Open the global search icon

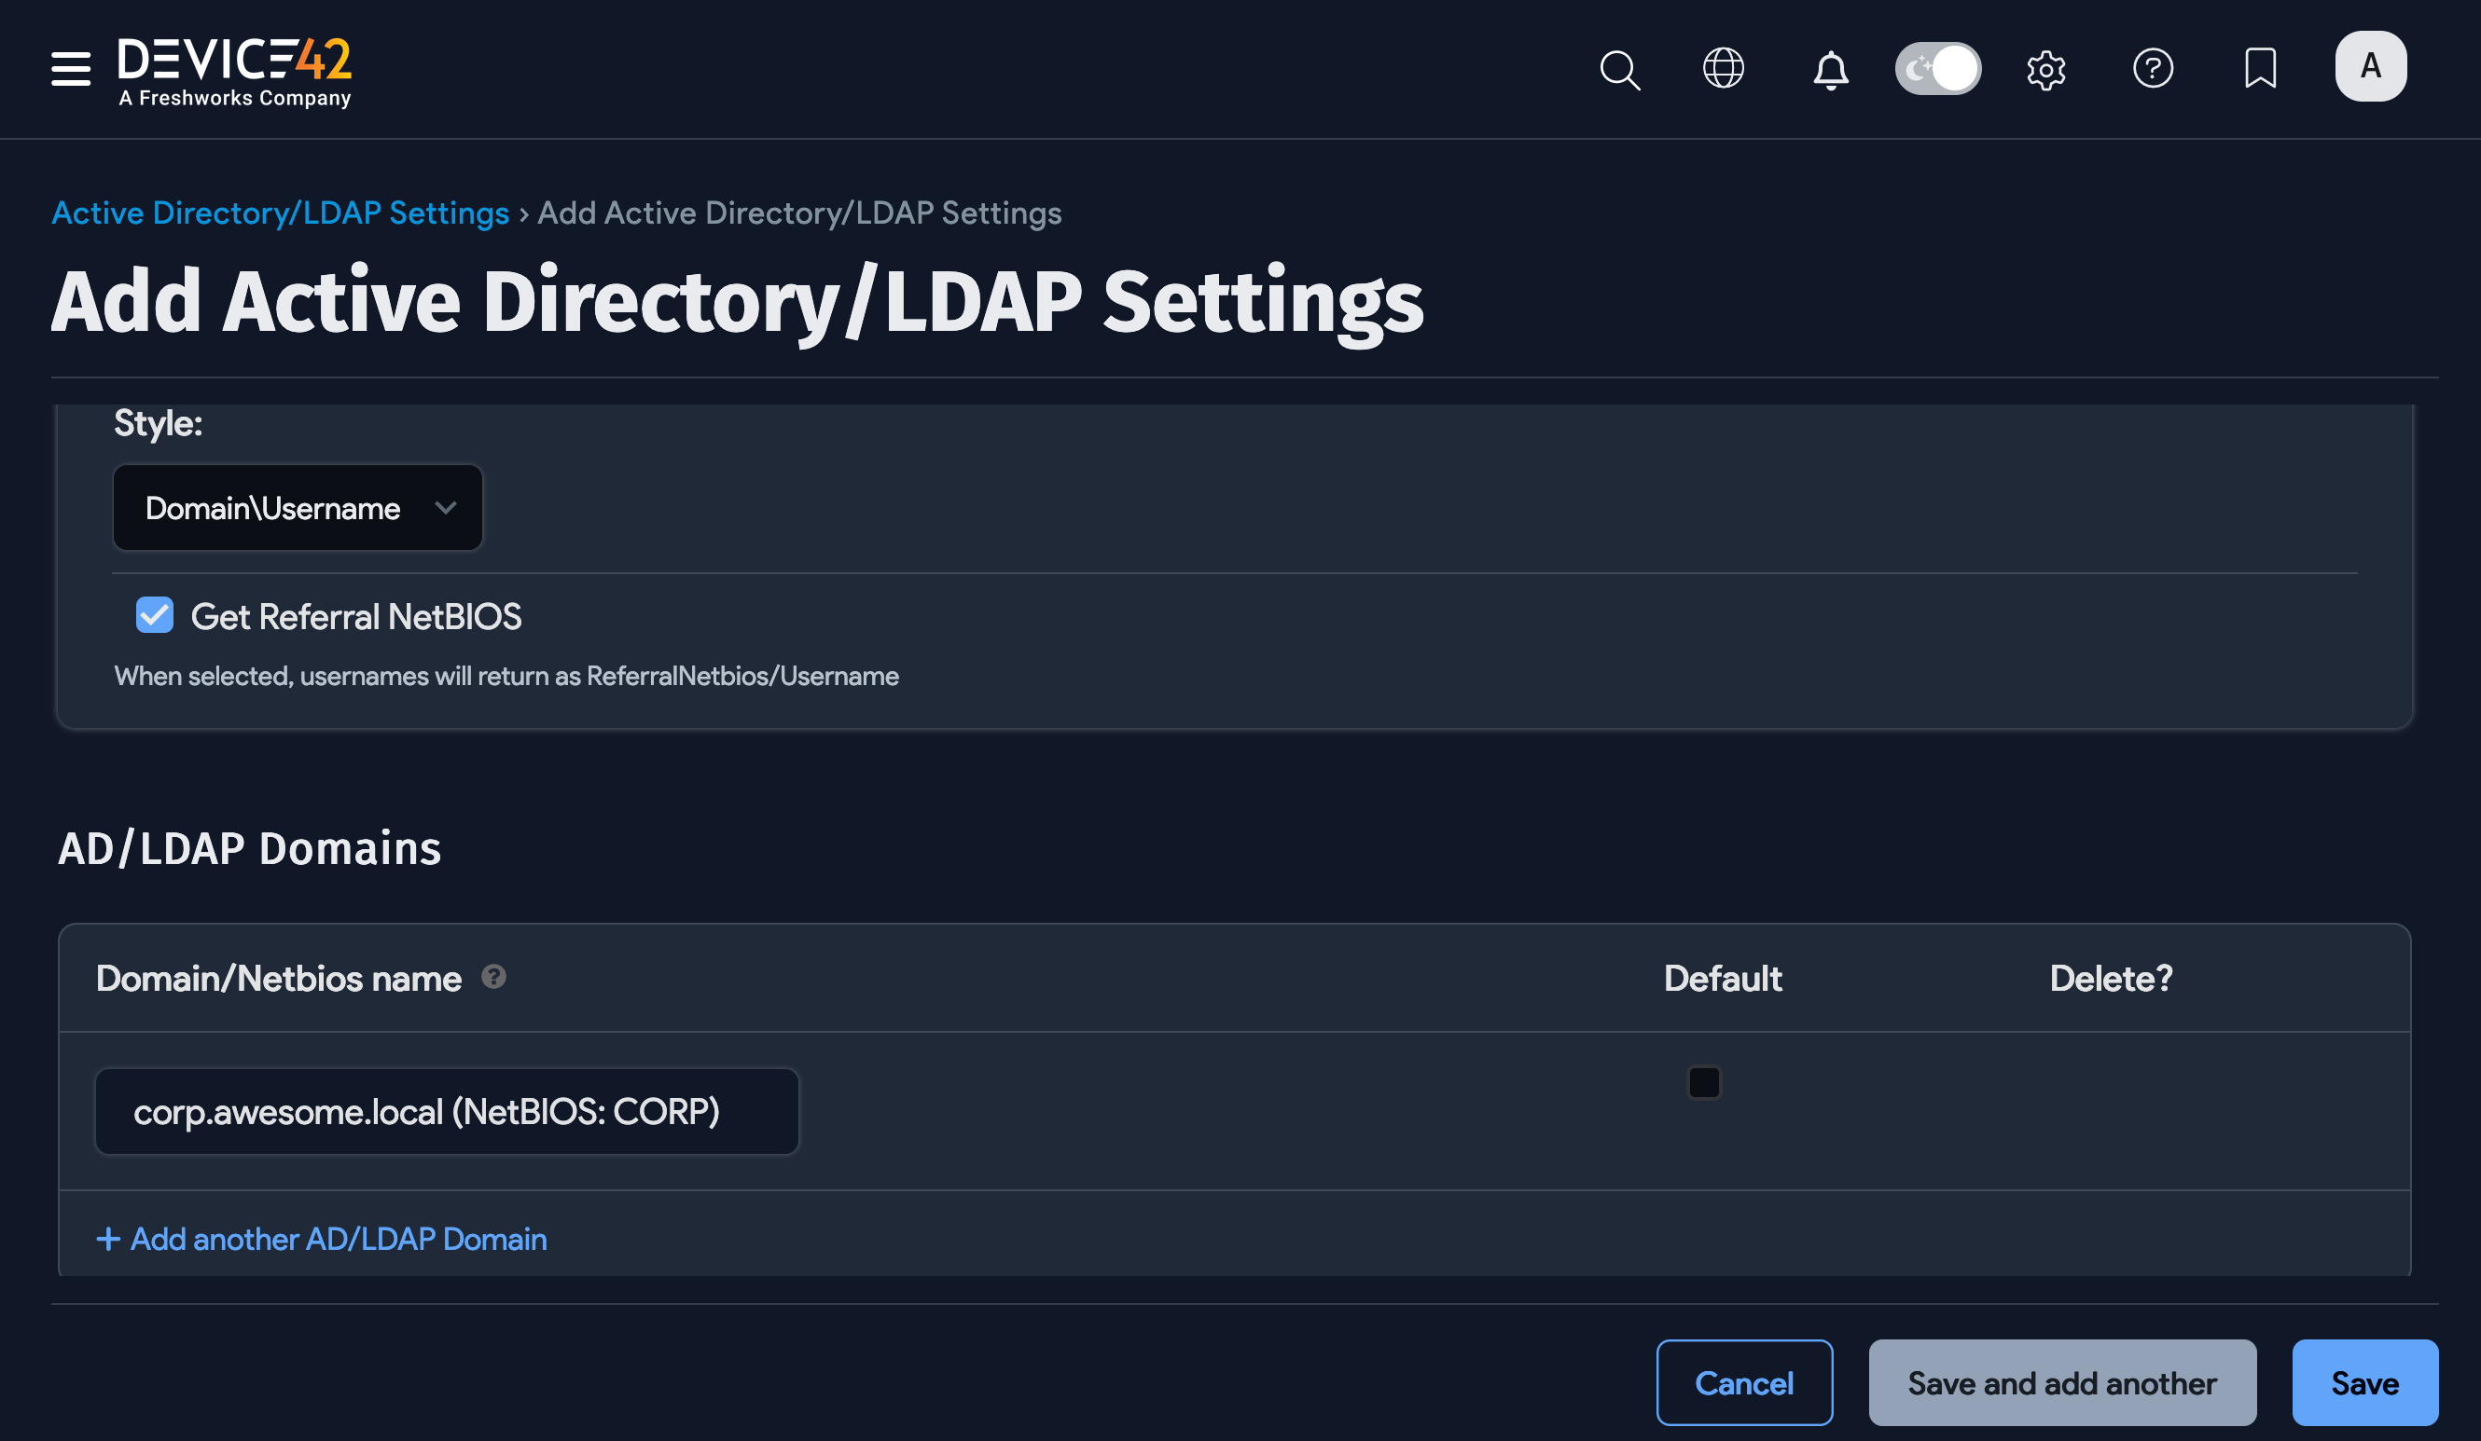(1620, 69)
